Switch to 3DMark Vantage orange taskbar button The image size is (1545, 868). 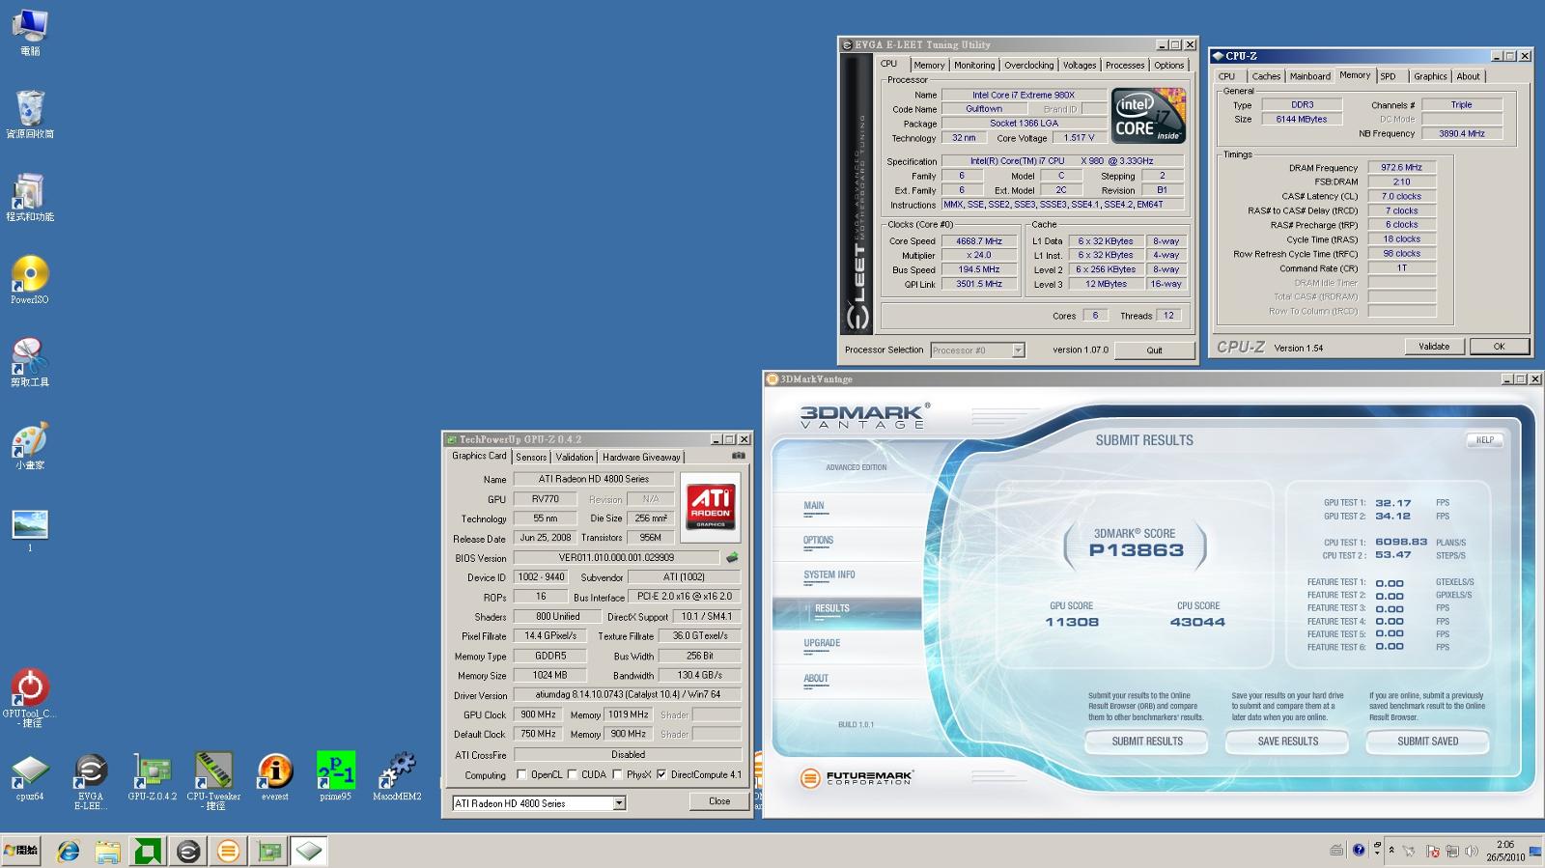[229, 851]
